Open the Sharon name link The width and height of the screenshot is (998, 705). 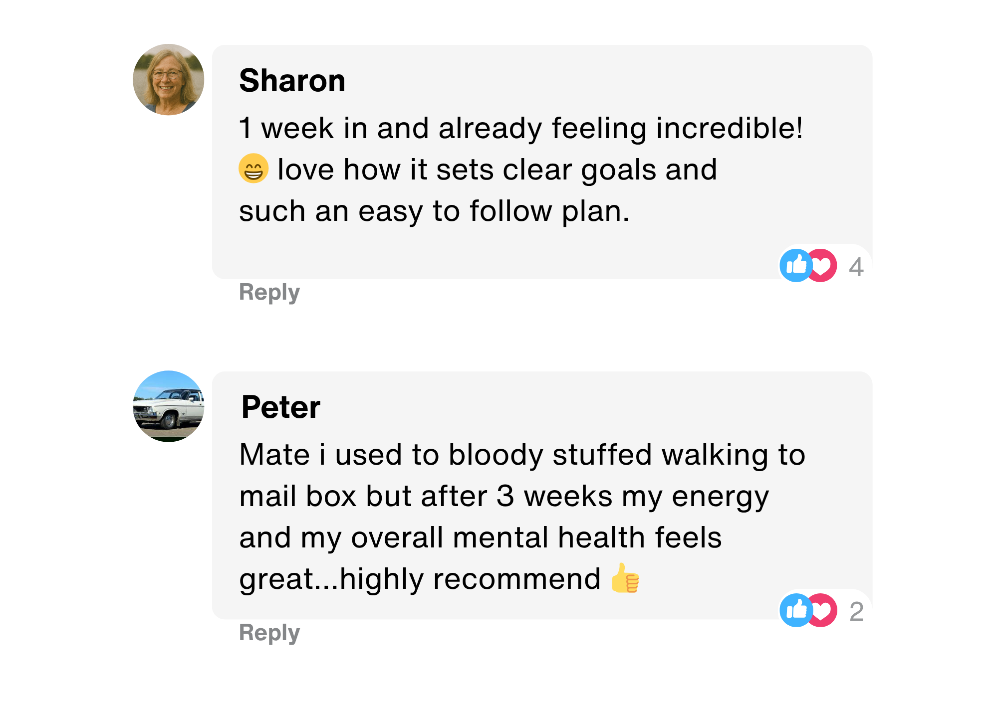pyautogui.click(x=292, y=81)
